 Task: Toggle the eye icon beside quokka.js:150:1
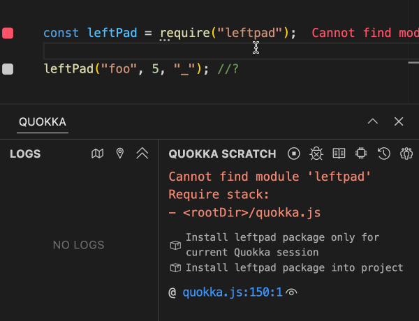coord(292,292)
